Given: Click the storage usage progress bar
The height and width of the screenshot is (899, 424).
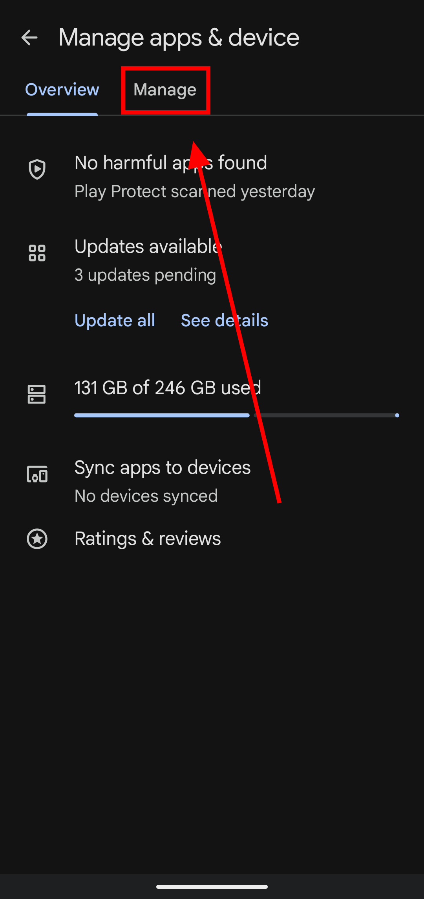Looking at the screenshot, I should [236, 415].
